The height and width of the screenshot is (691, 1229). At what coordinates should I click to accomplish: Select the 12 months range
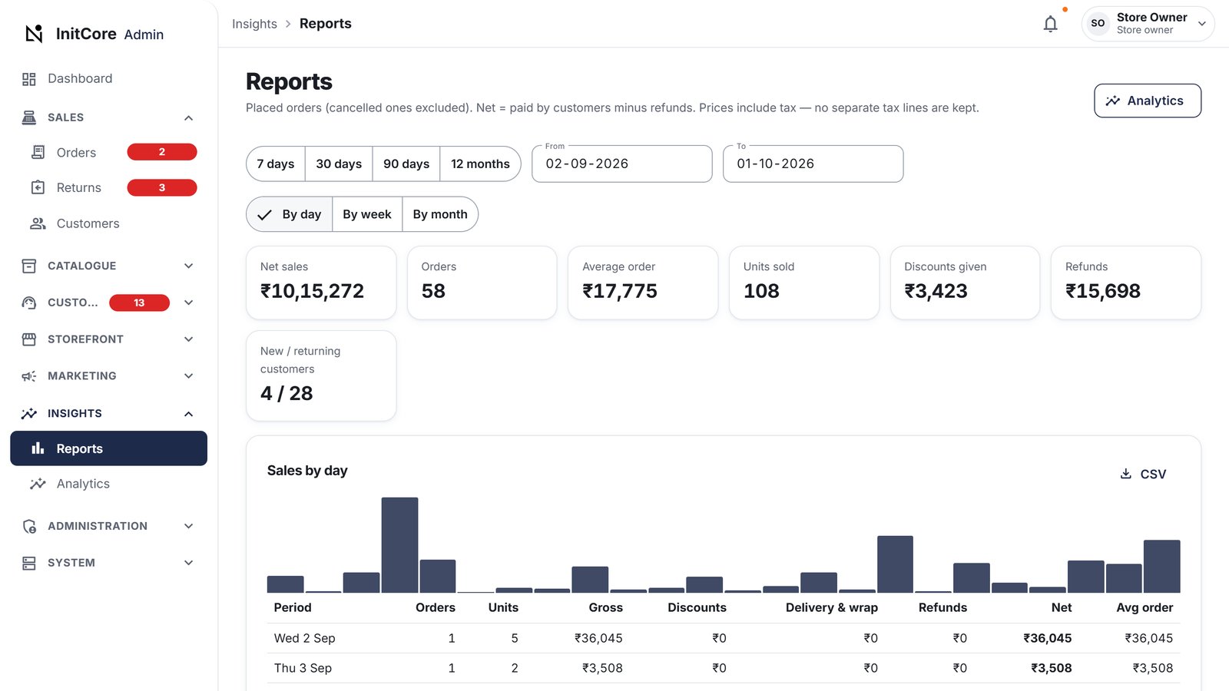click(480, 164)
